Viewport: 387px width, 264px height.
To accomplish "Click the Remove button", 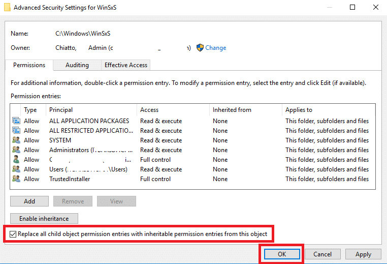I will pos(73,201).
